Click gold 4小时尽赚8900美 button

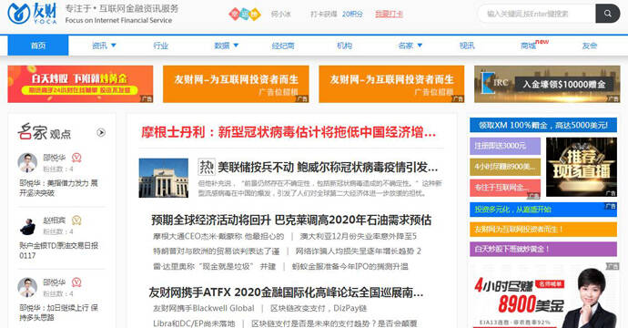click(x=505, y=167)
